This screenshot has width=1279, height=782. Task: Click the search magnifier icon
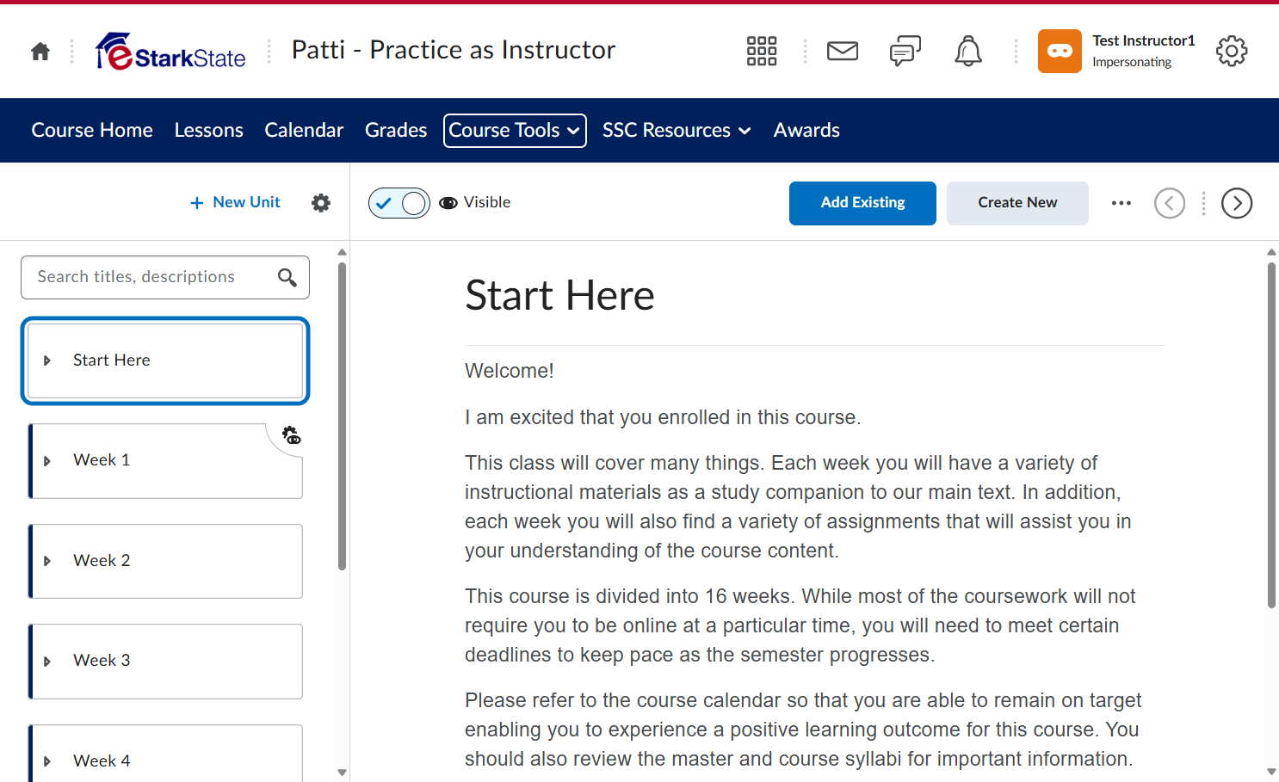coord(287,277)
